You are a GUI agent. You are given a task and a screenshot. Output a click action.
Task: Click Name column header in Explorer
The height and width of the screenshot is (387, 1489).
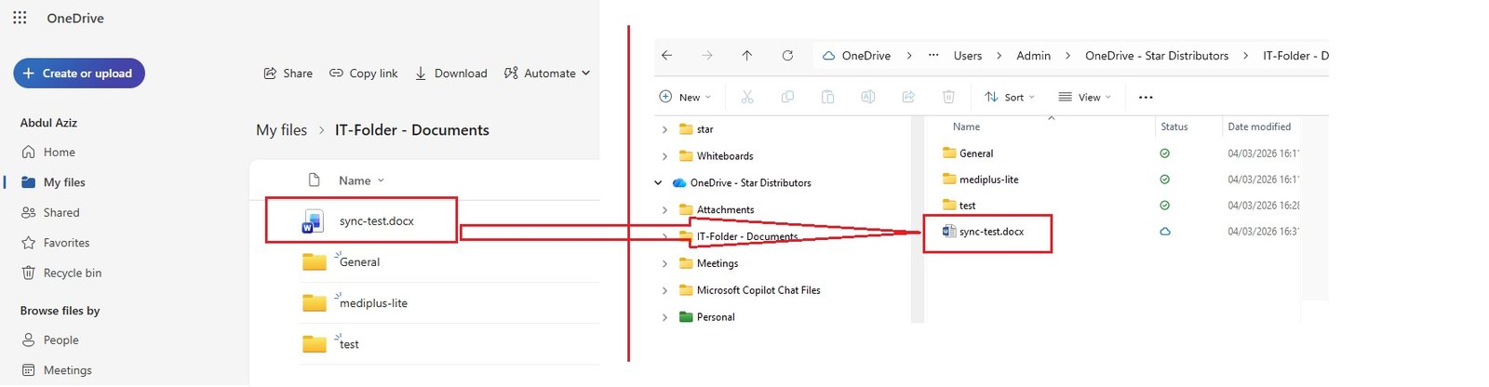(x=966, y=127)
